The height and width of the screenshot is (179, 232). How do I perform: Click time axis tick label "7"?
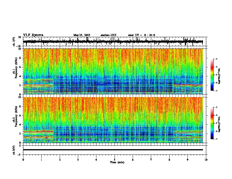151,160
